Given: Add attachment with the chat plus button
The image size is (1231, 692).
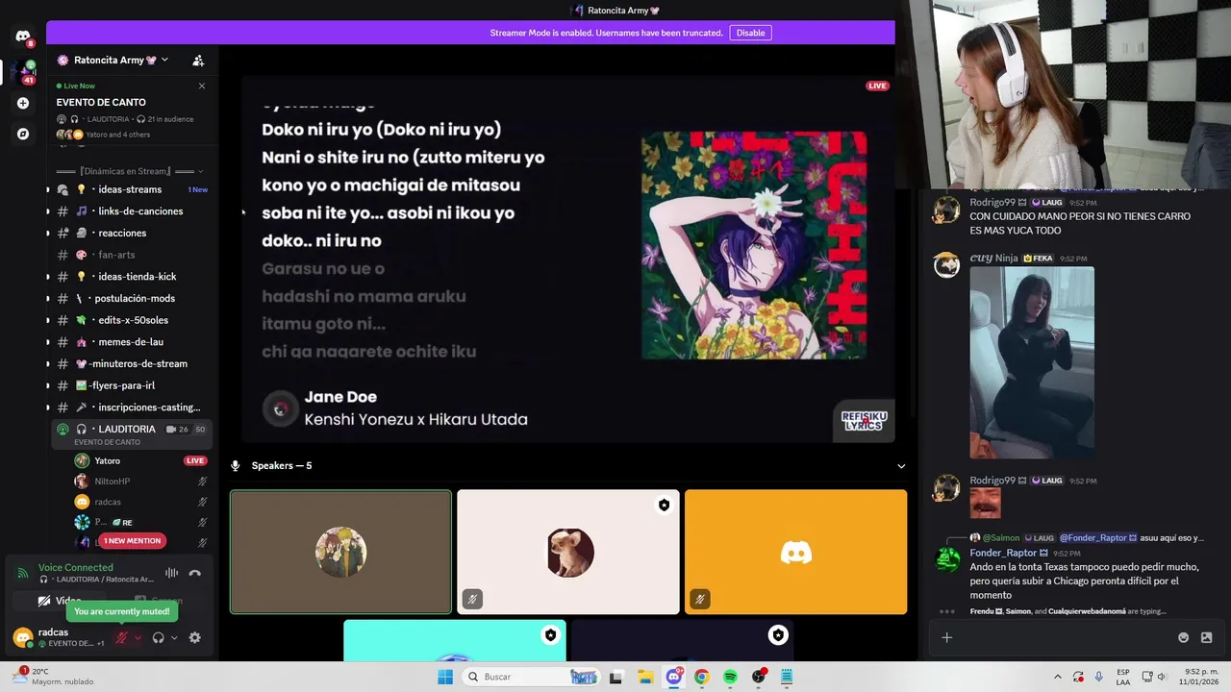Looking at the screenshot, I should point(946,637).
